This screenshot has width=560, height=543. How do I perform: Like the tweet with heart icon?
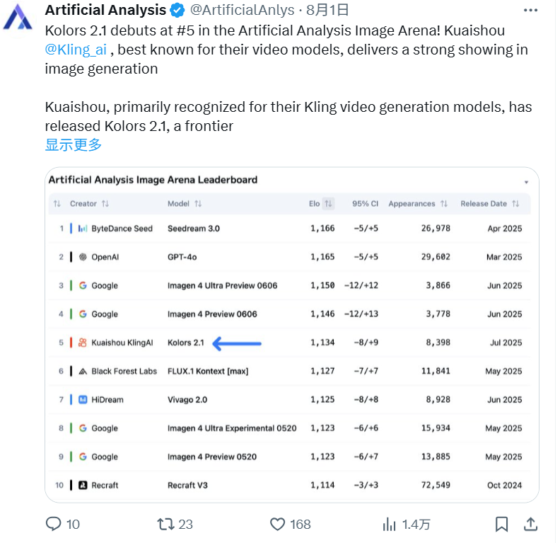[277, 524]
